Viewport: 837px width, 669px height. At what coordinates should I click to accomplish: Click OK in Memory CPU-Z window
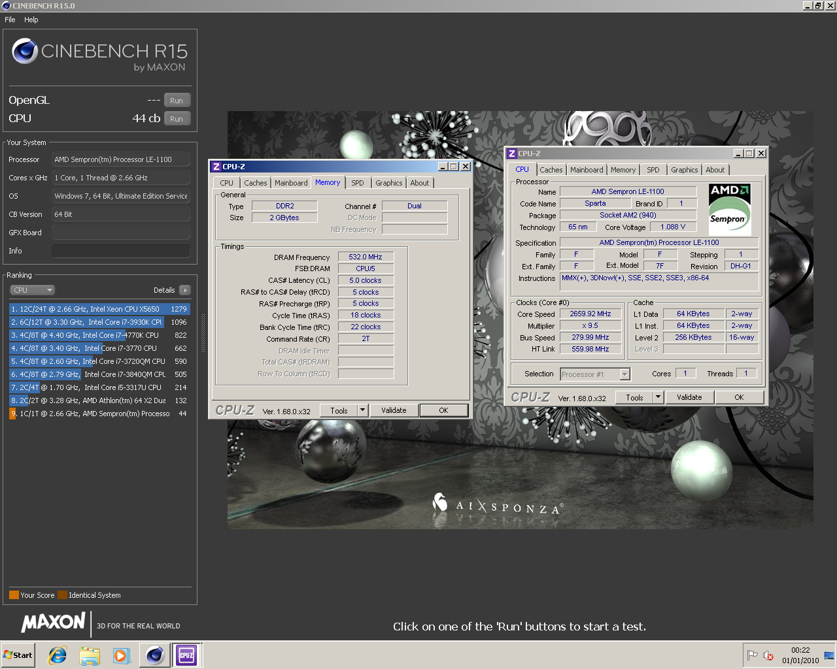[443, 410]
